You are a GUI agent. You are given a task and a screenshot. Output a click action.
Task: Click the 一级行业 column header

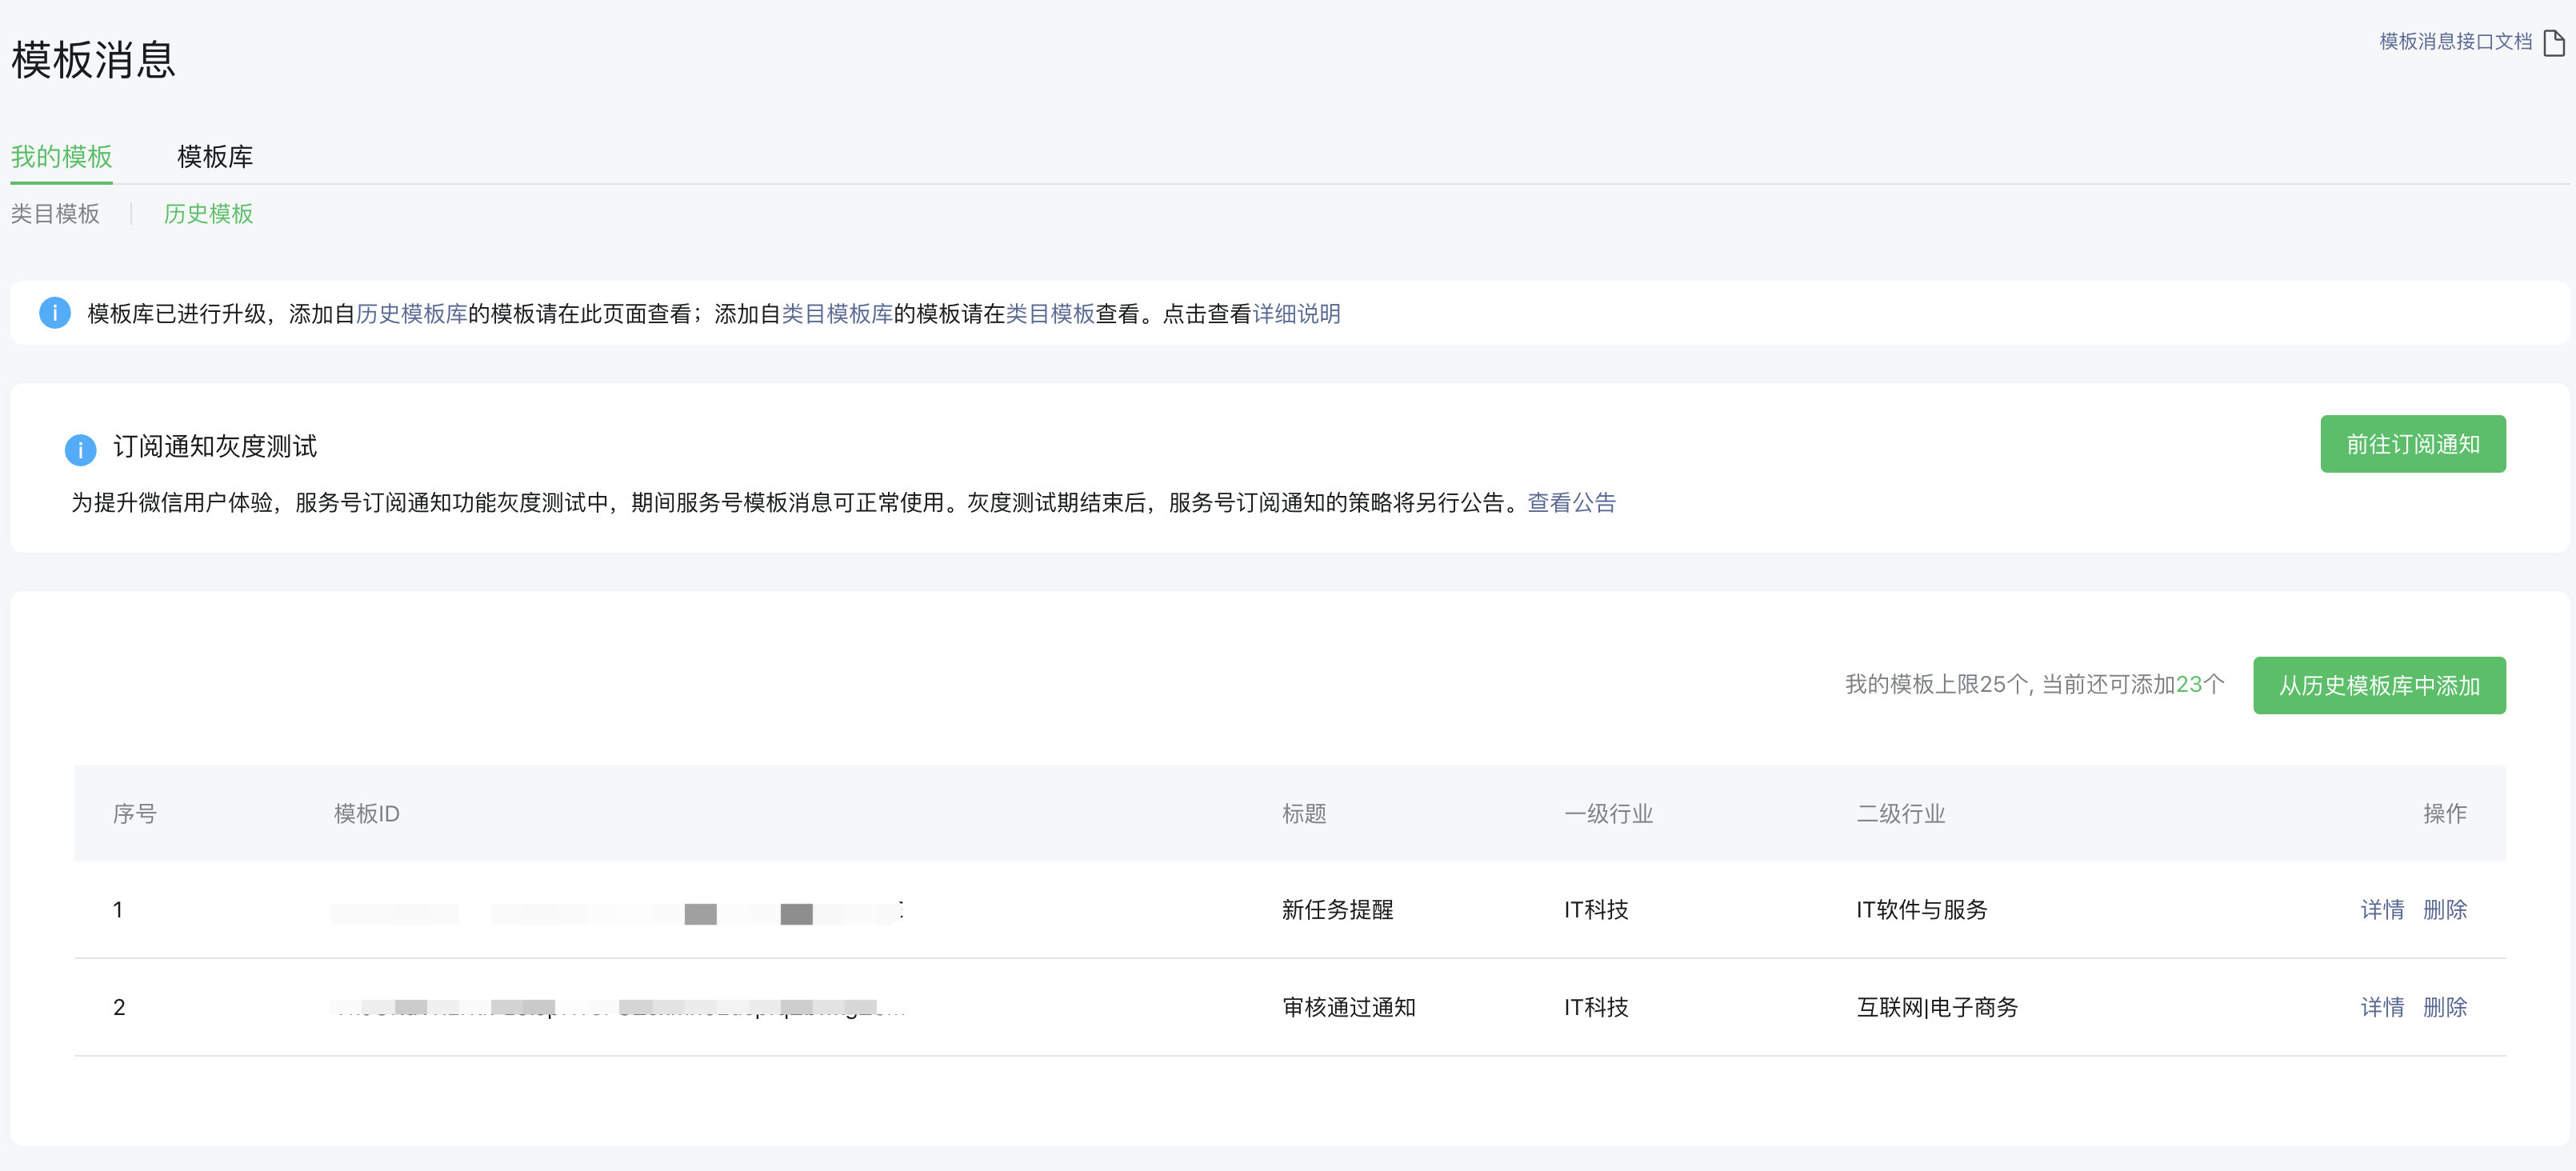[1608, 814]
